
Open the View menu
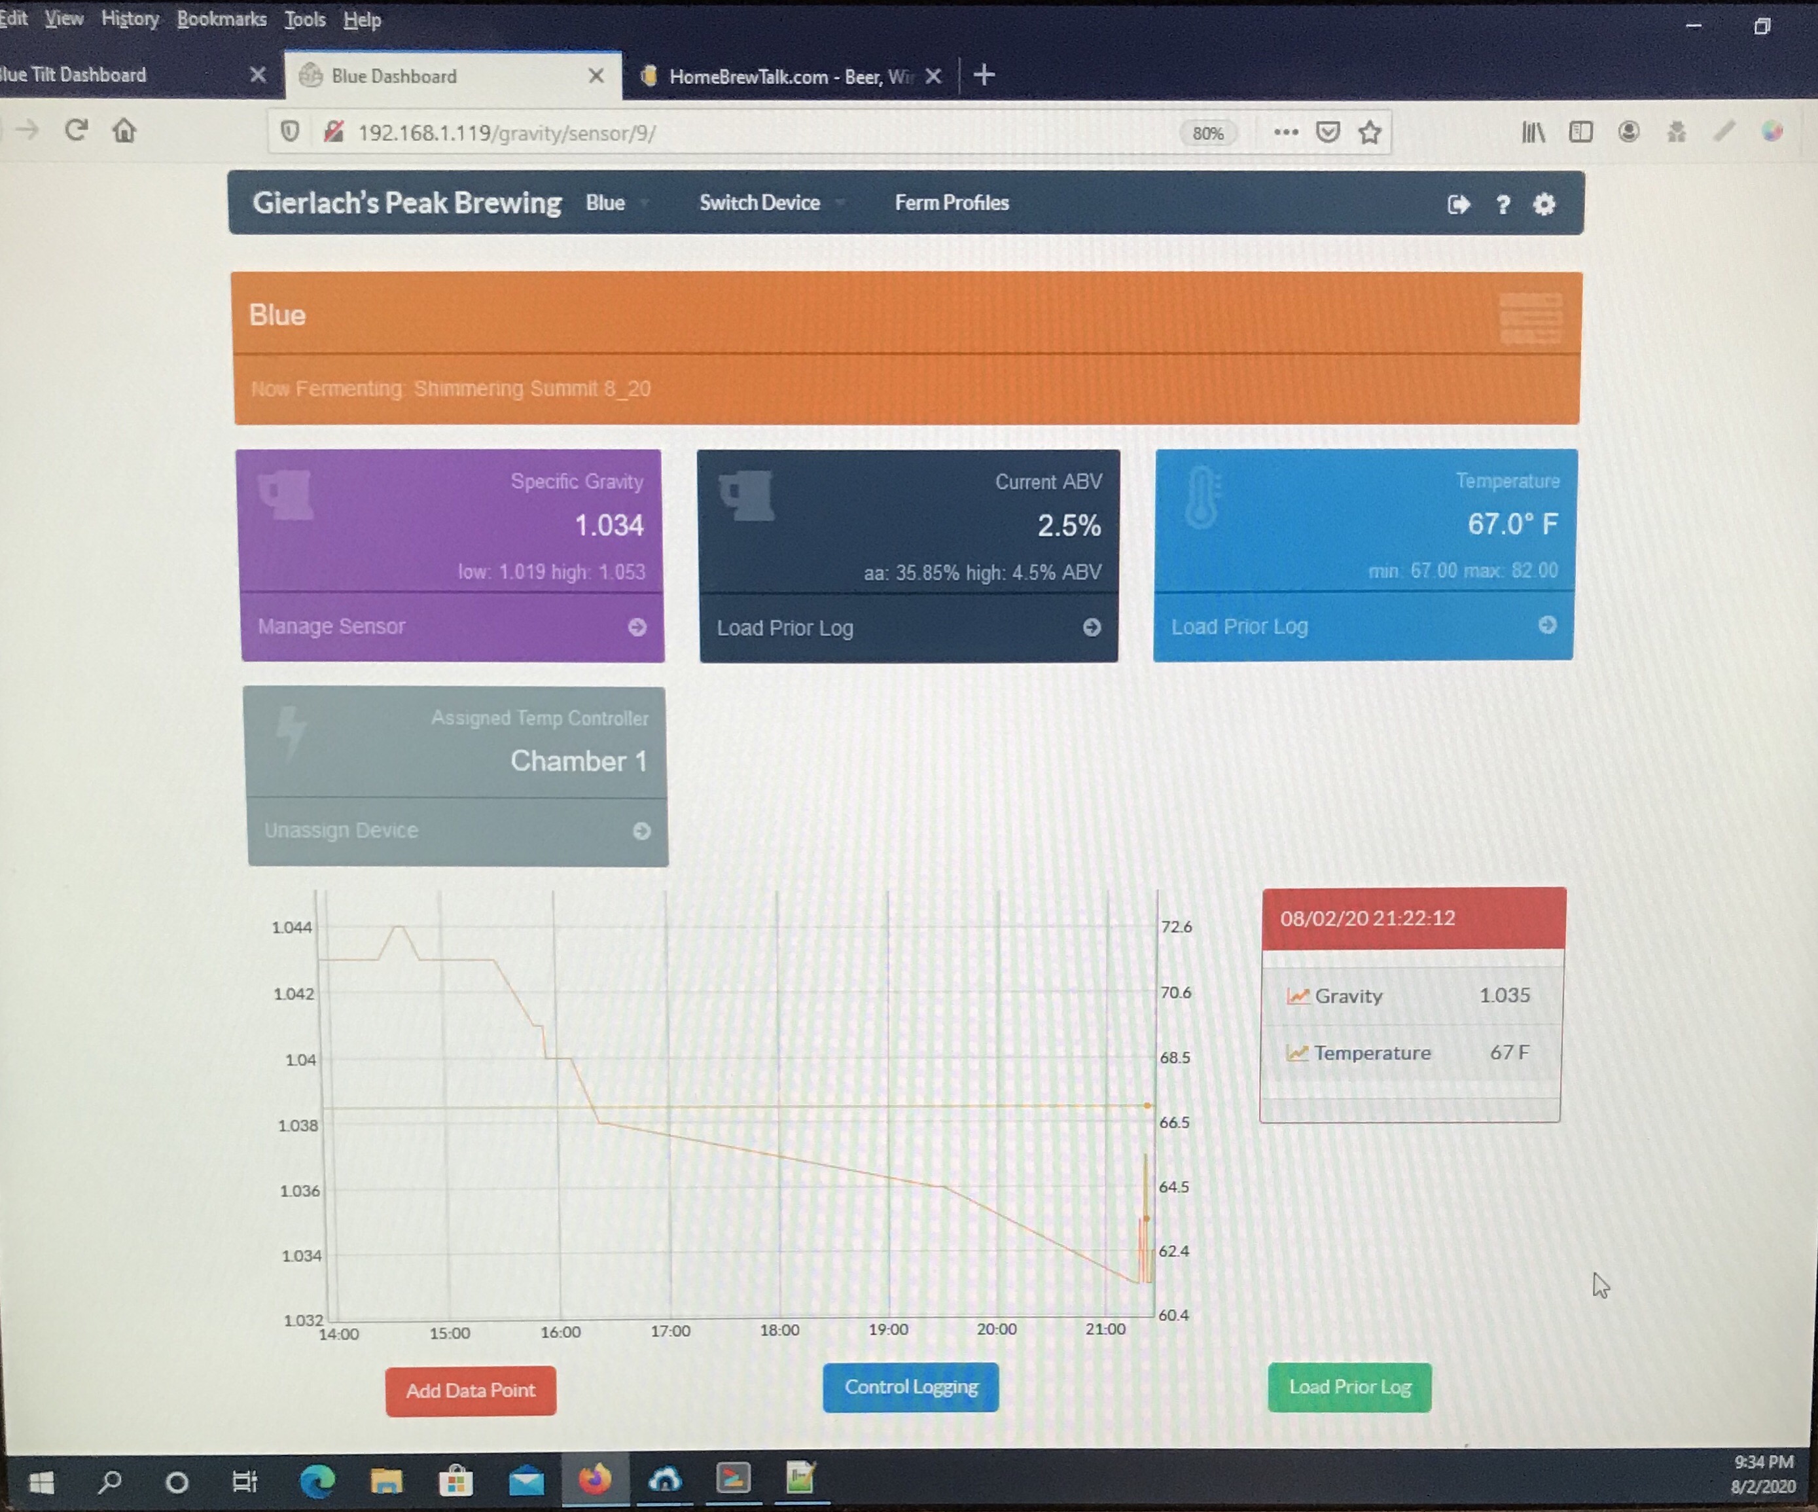64,18
